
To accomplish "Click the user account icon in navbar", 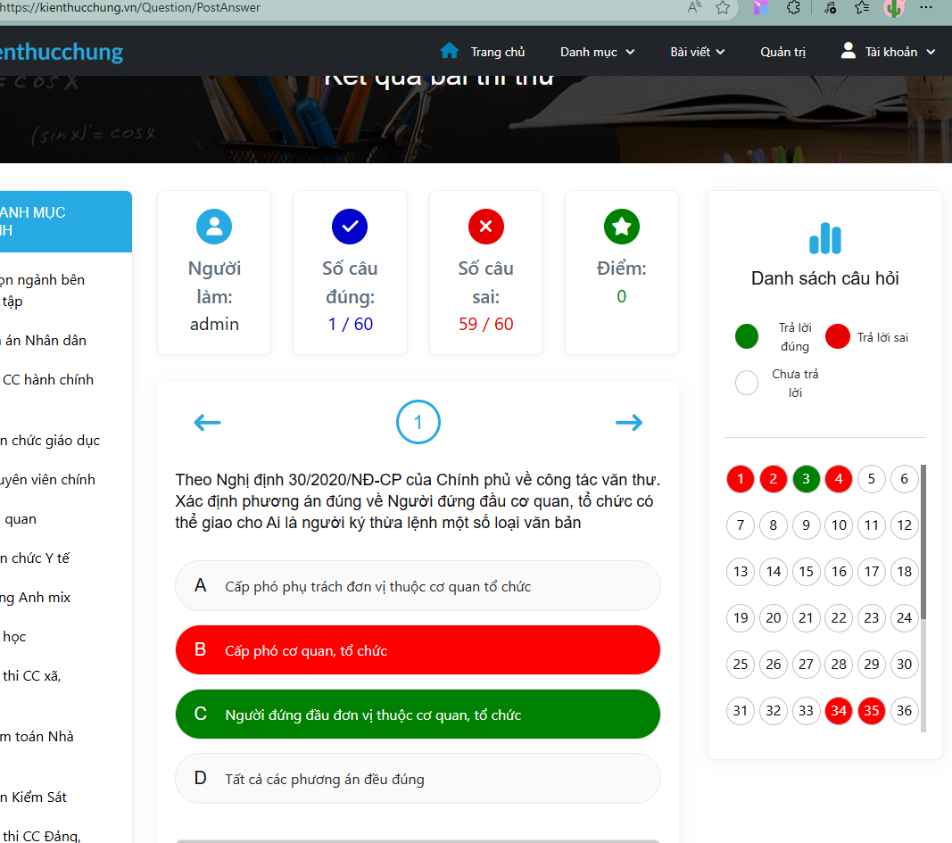I will (x=848, y=51).
